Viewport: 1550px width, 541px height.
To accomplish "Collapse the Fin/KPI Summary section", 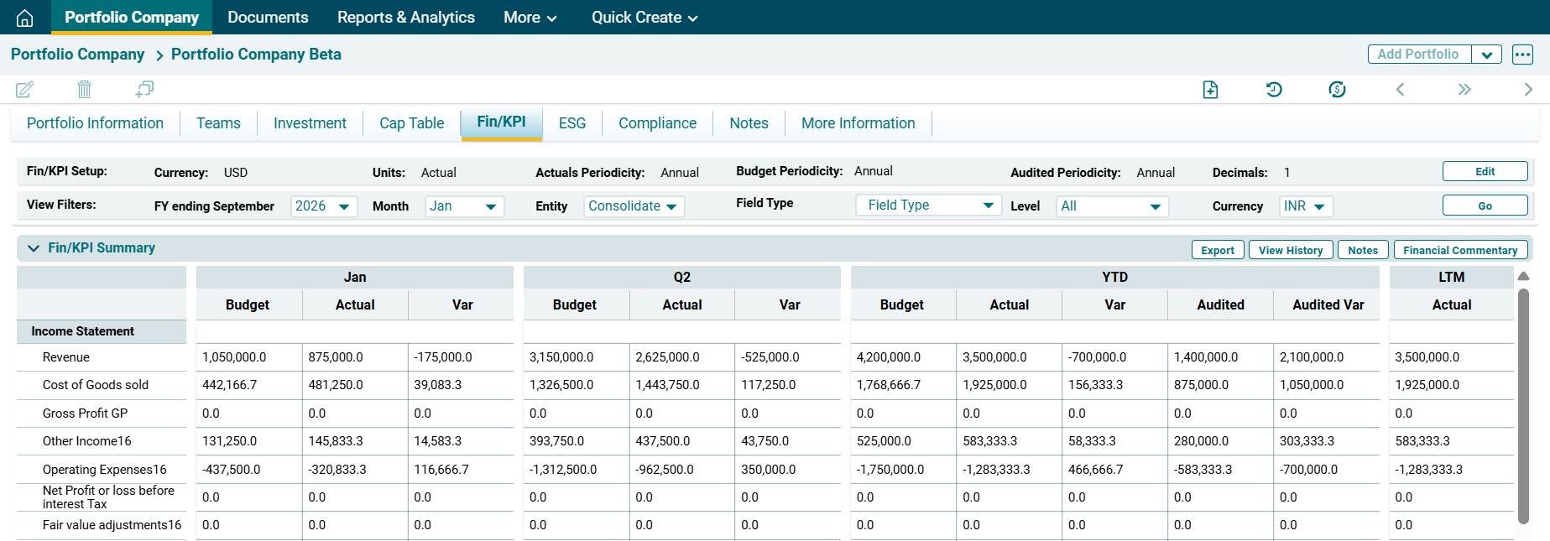I will tap(34, 248).
